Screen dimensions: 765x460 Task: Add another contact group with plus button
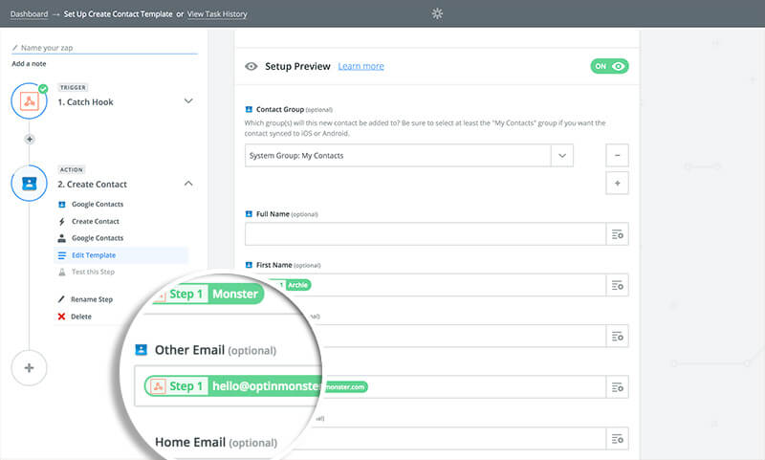[x=617, y=184]
